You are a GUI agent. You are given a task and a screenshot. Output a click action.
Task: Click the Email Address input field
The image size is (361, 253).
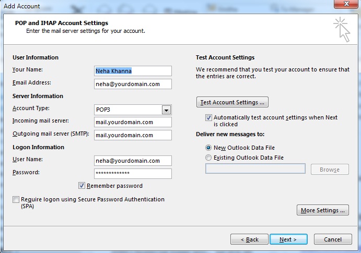point(133,84)
